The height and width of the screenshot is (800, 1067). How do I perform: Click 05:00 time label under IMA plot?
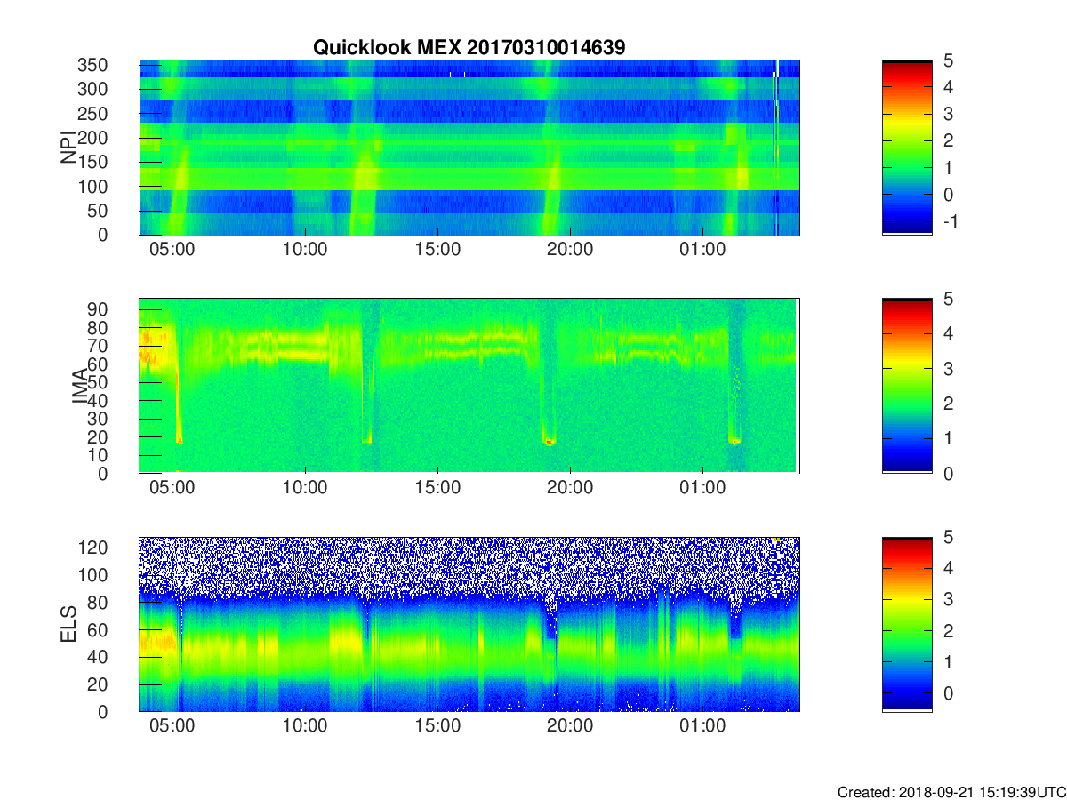[x=172, y=488]
